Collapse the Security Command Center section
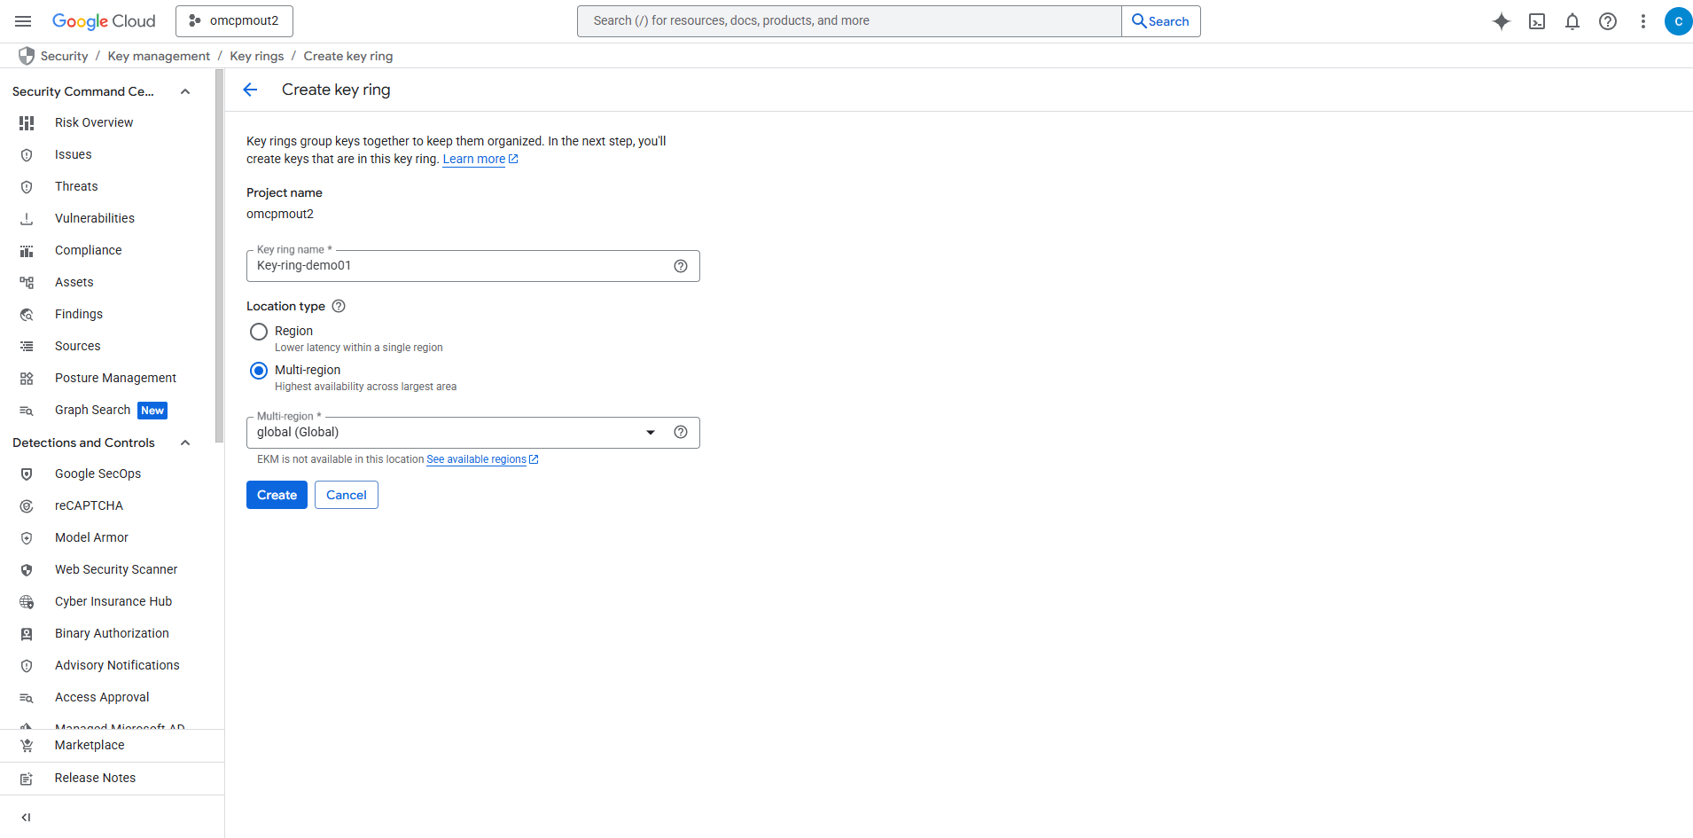Screen dimensions: 1693x838 click(184, 90)
